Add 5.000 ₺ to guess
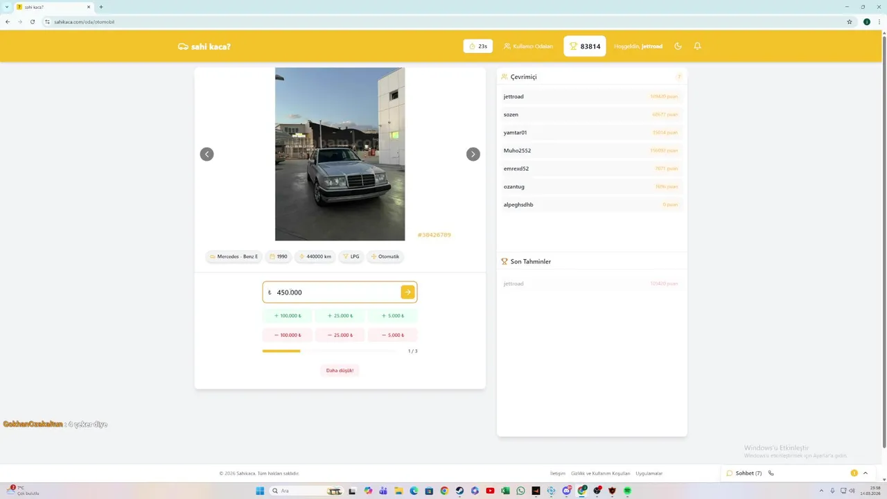The height and width of the screenshot is (499, 887). tap(393, 316)
